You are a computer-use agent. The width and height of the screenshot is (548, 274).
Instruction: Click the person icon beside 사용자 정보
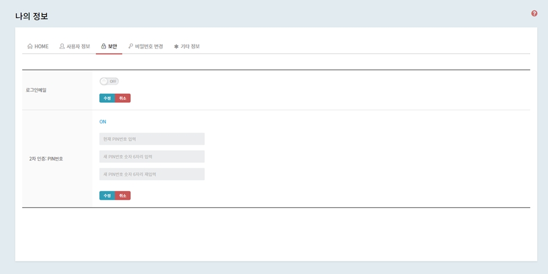(x=62, y=46)
